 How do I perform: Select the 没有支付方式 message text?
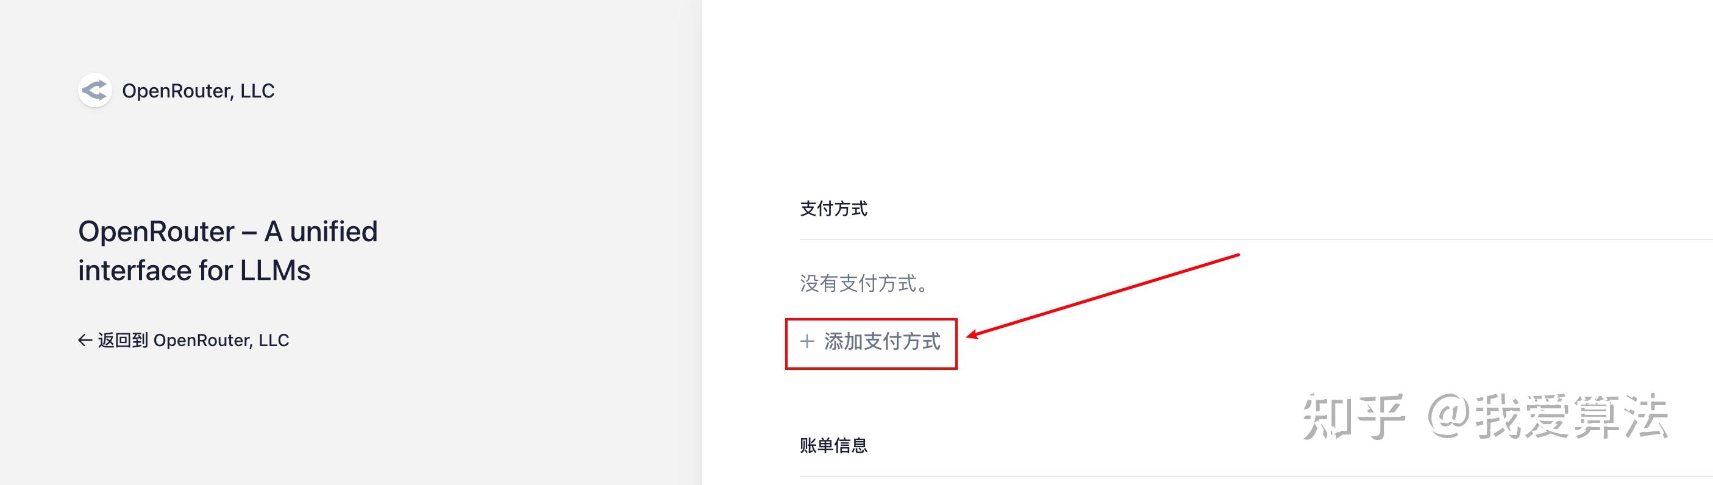pos(863,285)
